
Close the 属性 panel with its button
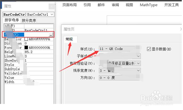click(x=52, y=6)
